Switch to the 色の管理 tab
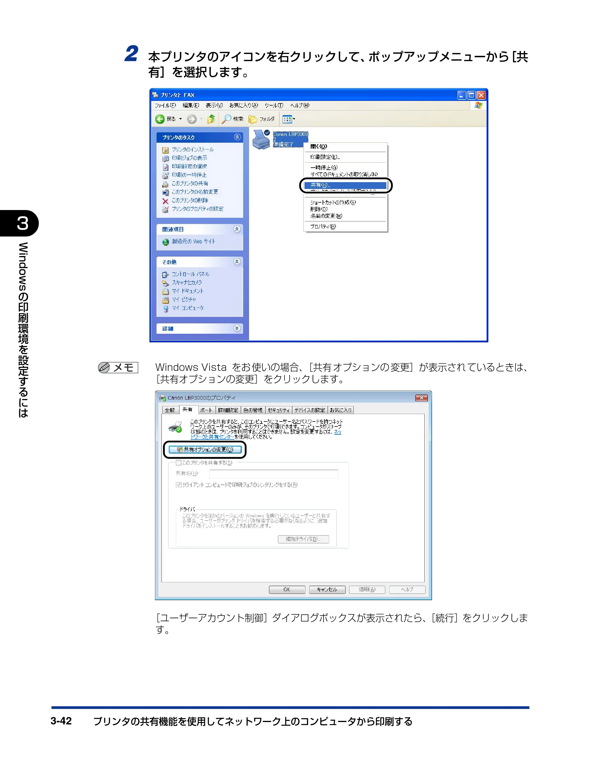This screenshot has height=763, width=593. click(x=253, y=410)
